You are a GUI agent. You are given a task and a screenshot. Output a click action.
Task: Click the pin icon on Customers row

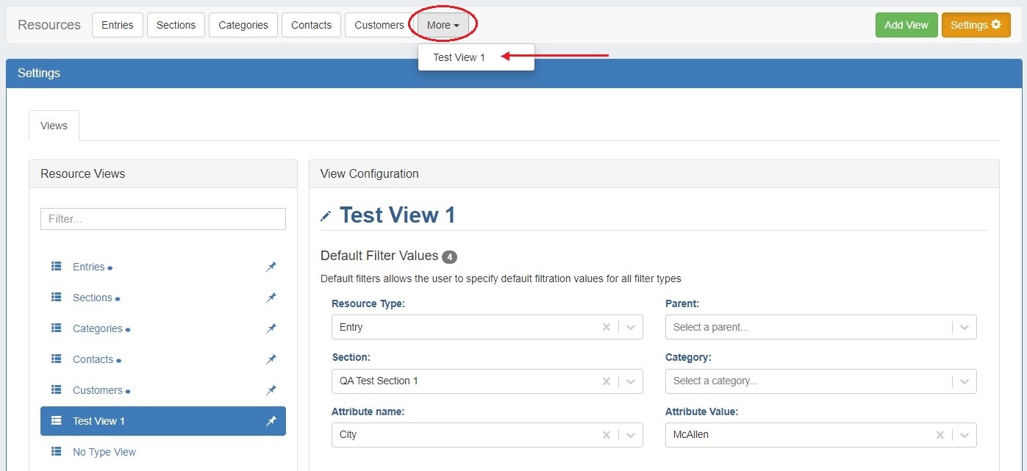271,390
